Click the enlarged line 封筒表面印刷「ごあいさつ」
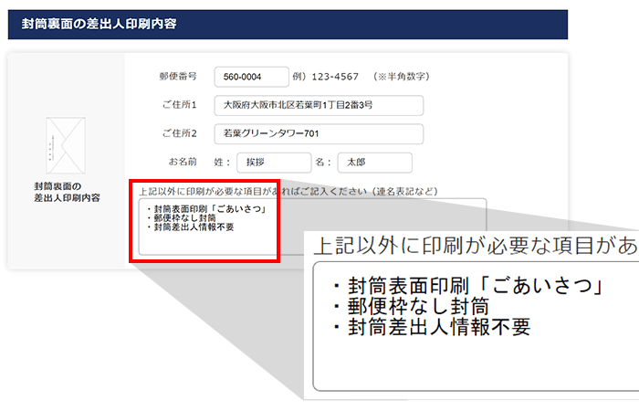Image resolution: width=639 pixels, height=411 pixels. (x=468, y=285)
